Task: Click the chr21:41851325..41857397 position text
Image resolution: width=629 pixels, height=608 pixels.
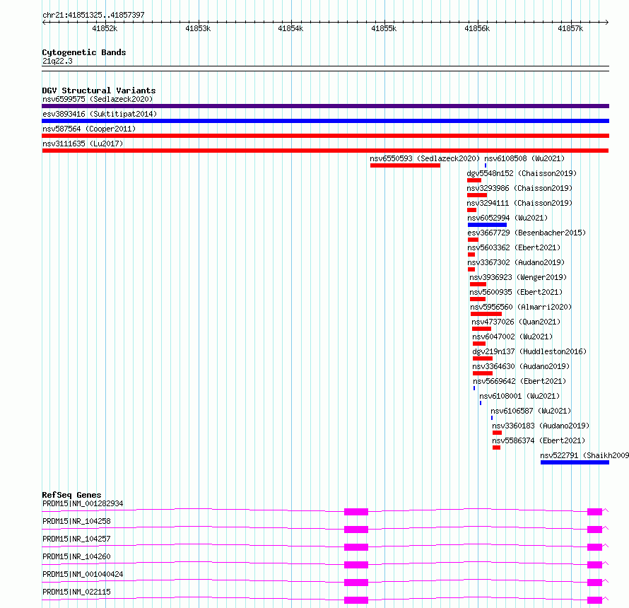Action: [x=93, y=16]
